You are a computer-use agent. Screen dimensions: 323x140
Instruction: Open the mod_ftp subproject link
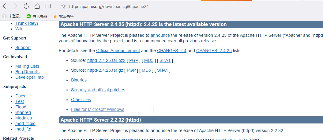point(23,129)
